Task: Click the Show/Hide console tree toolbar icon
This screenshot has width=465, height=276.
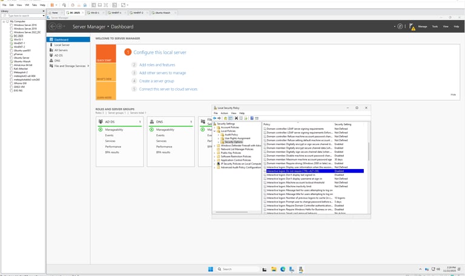Action: pyautogui.click(x=231, y=118)
